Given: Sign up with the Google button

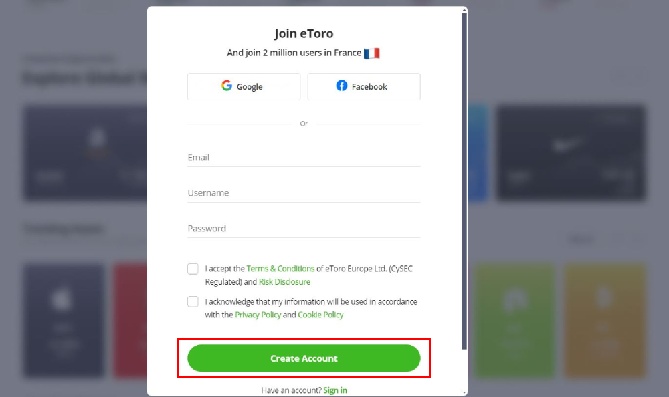Looking at the screenshot, I should coord(244,87).
